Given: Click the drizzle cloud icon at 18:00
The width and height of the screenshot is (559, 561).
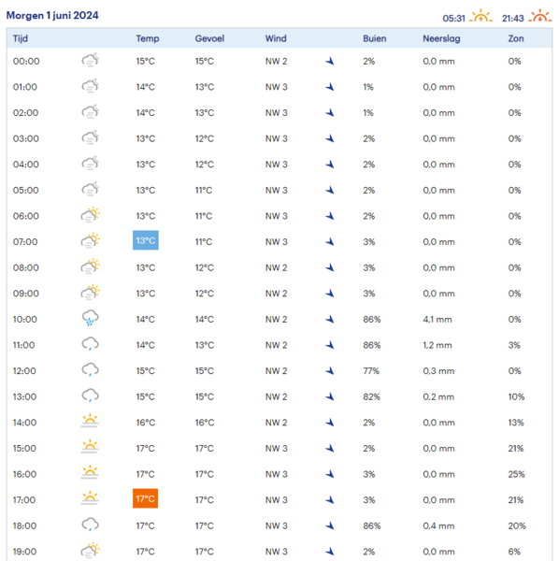Looking at the screenshot, I should coord(90,525).
